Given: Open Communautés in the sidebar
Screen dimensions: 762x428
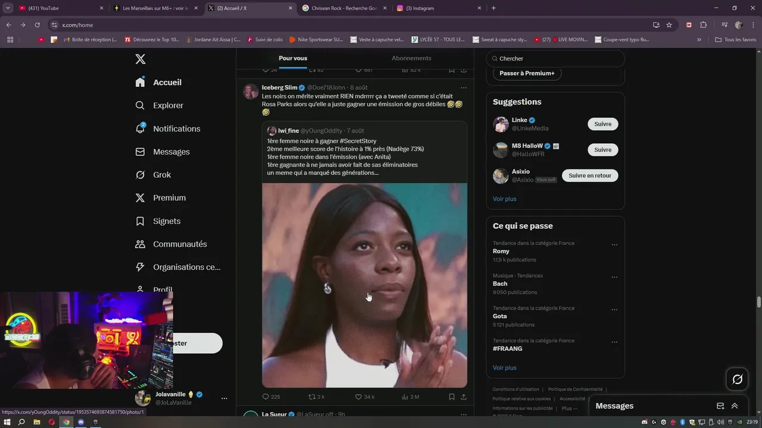Looking at the screenshot, I should [x=171, y=244].
